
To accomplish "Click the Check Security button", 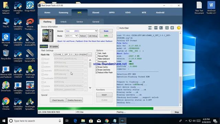I will pyautogui.click(x=58, y=100).
